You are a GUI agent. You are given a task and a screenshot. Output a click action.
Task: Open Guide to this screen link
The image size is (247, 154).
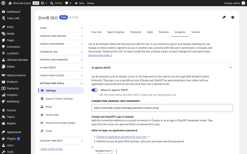(51, 149)
